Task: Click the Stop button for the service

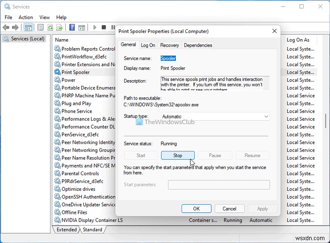Action: tap(178, 155)
